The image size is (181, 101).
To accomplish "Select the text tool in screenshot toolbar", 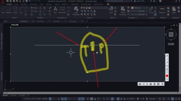I will click(167, 72).
